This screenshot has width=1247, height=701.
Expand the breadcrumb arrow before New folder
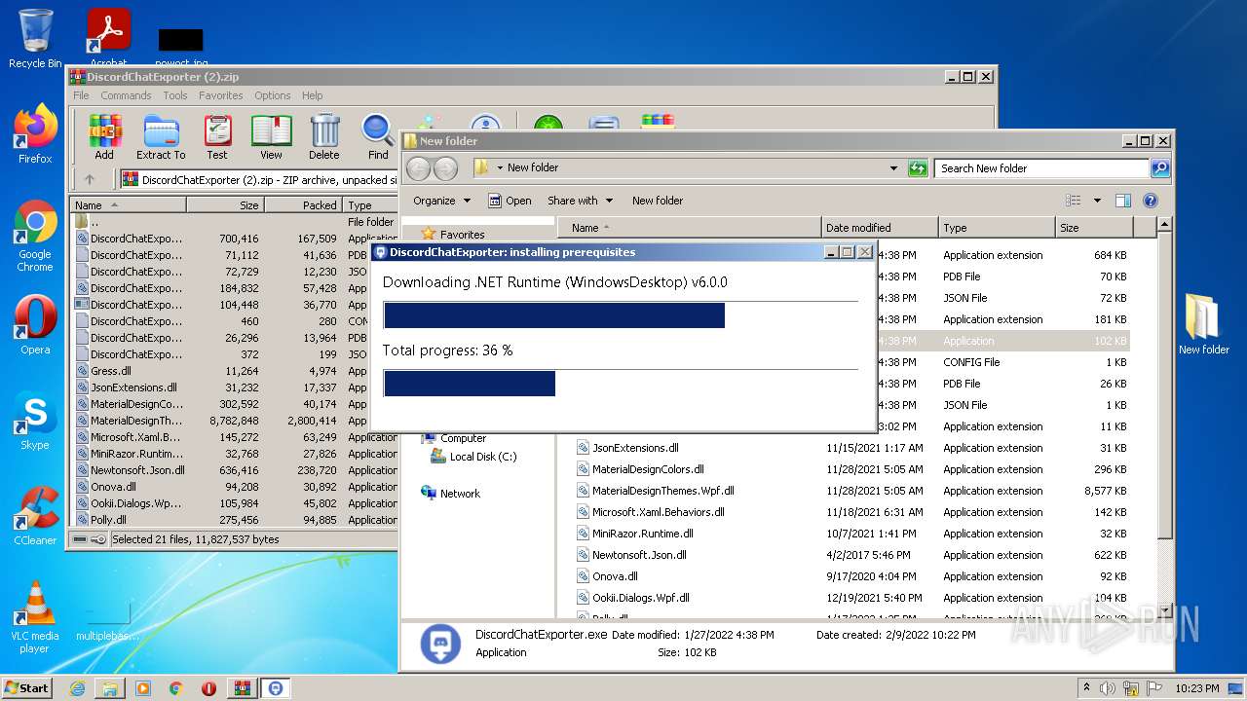(500, 168)
